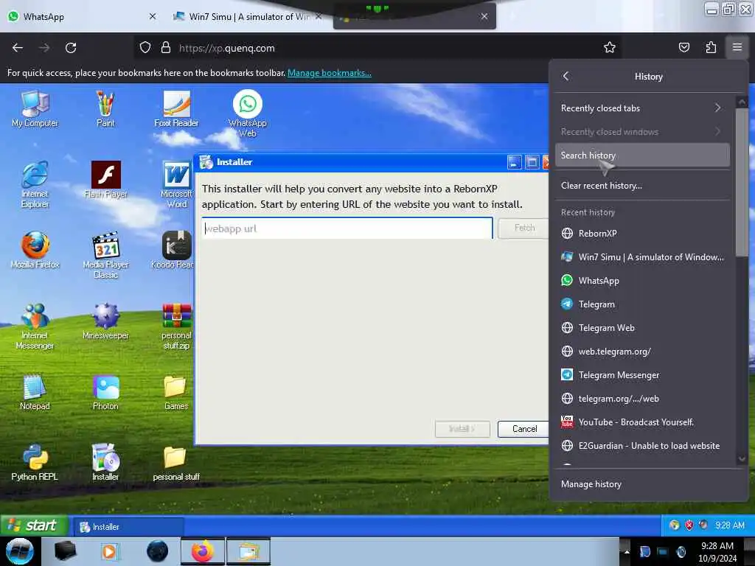
Task: Select Installer in the XP taskbar
Action: coord(128,526)
